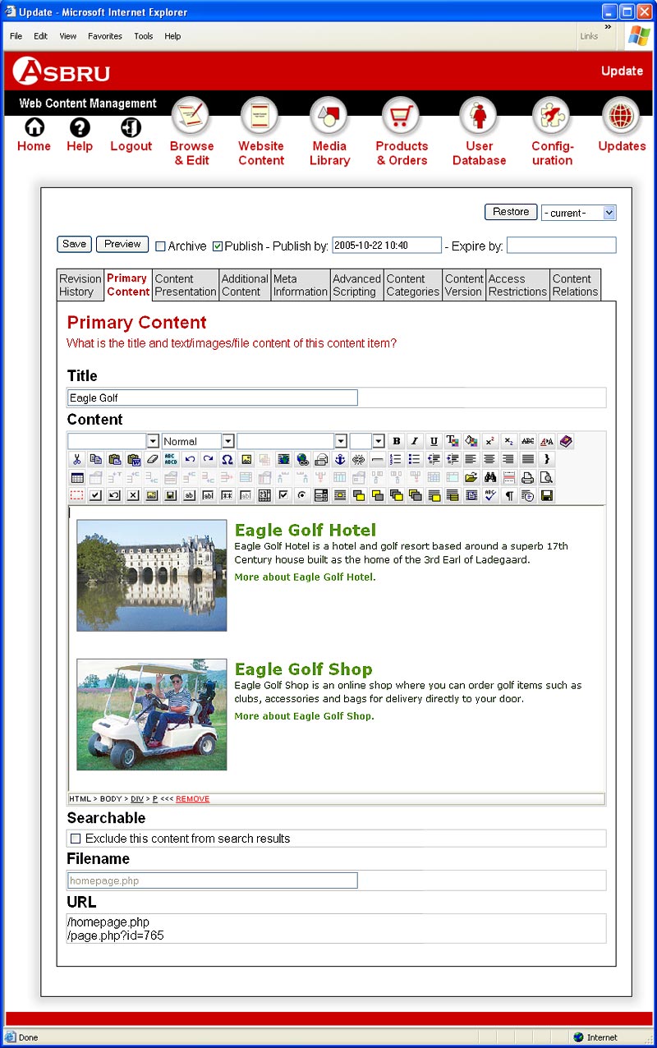Apply italic with the Italic icon
657x1048 pixels.
pos(415,441)
